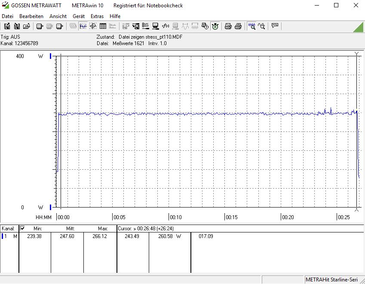The height and width of the screenshot is (284, 365).
Task: Click the crosshair XY display icon
Action: pyautogui.click(x=93, y=26)
